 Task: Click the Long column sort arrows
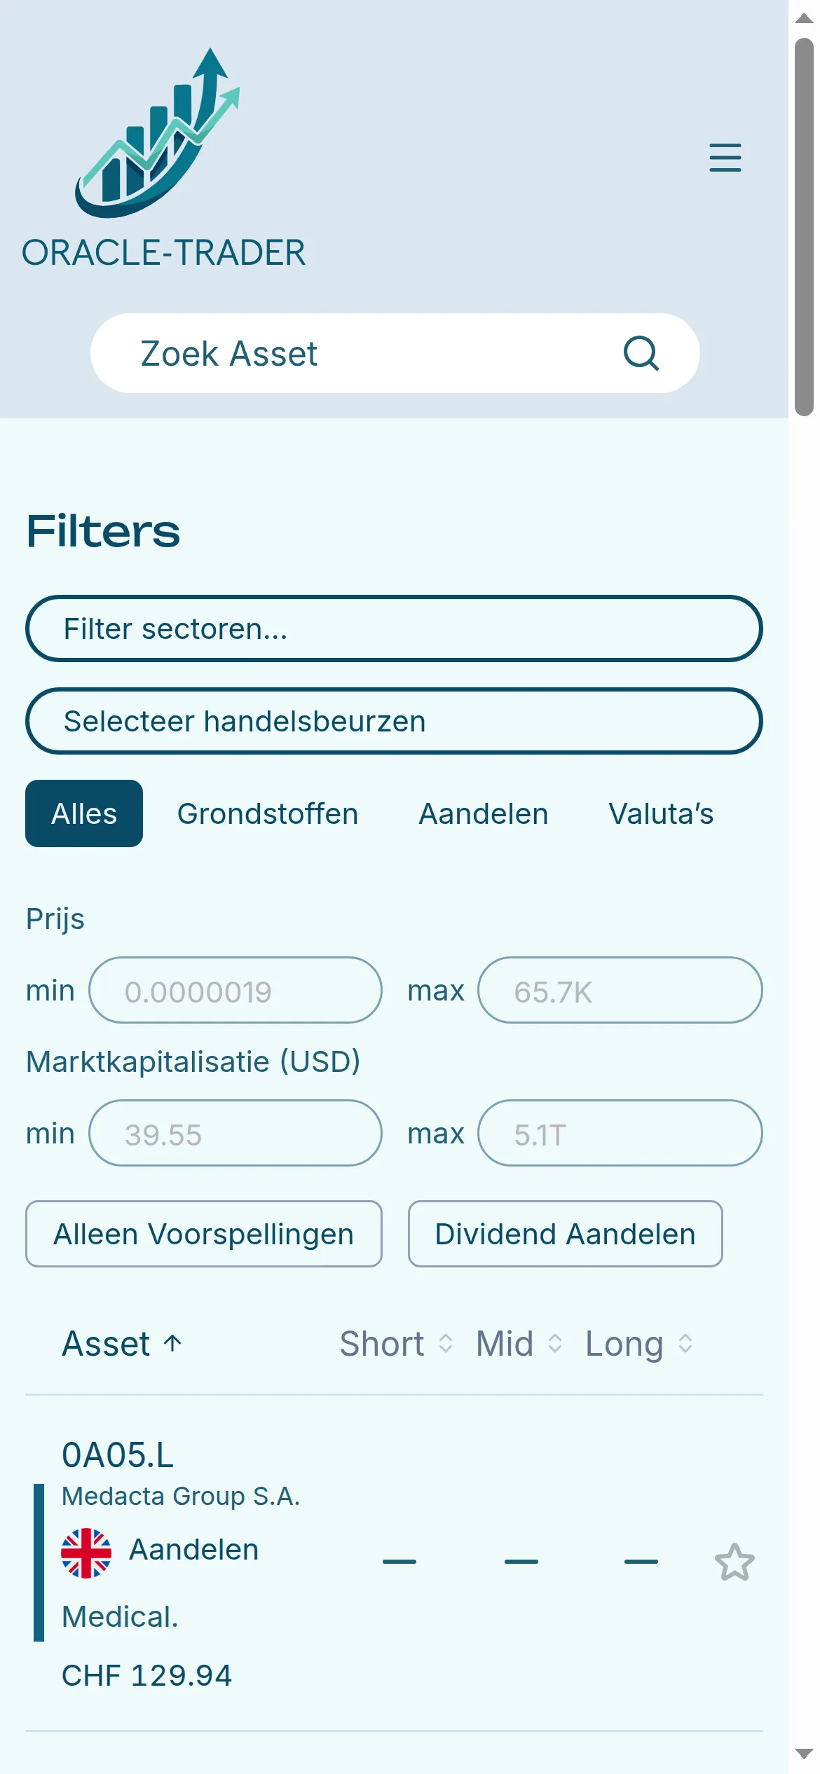pos(685,1343)
